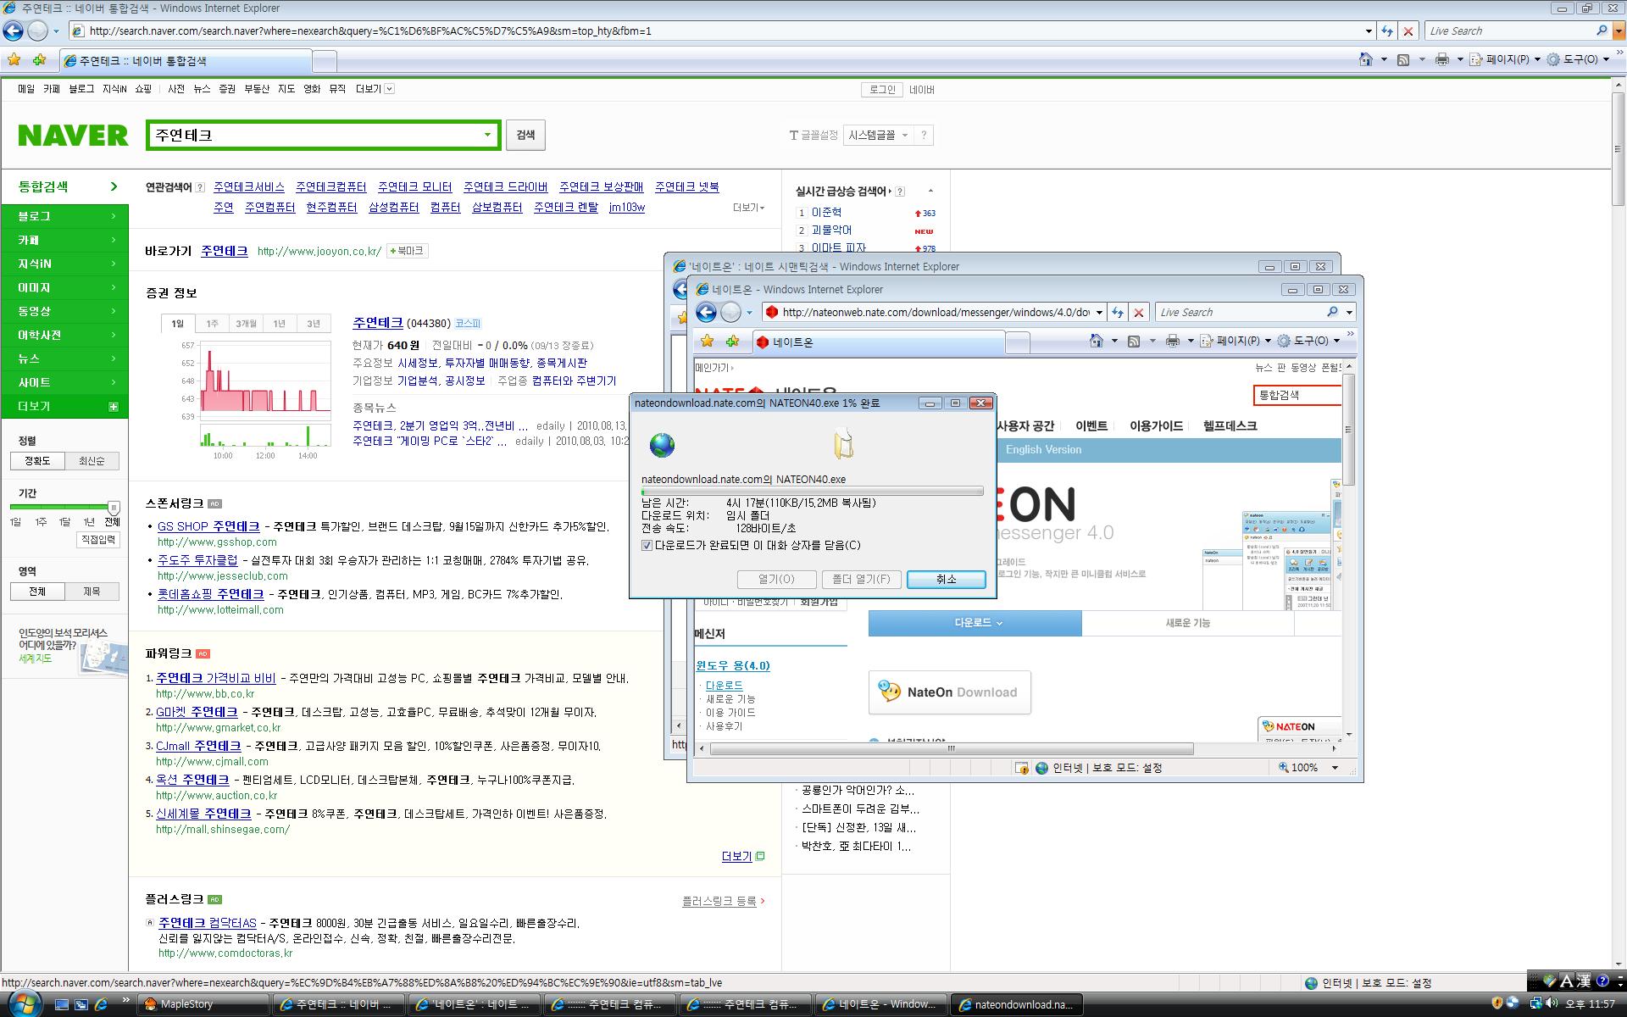Select the 전체 area option
This screenshot has width=1627, height=1017.
point(37,592)
